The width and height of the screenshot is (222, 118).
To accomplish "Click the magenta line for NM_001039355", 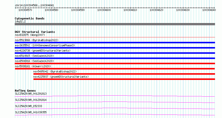I will coord(115,115).
